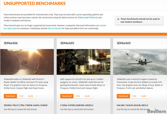This screenshot has width=167, height=114.
Task: Click the 3DMark06 card title
Action: [11, 43]
